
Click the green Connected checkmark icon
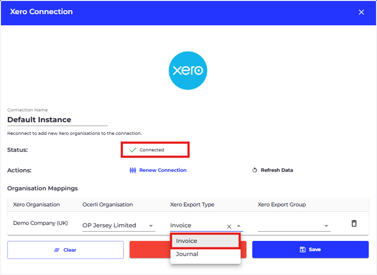click(133, 150)
